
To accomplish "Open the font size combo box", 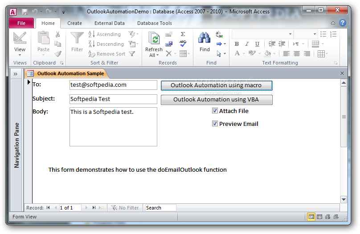I will point(306,34).
